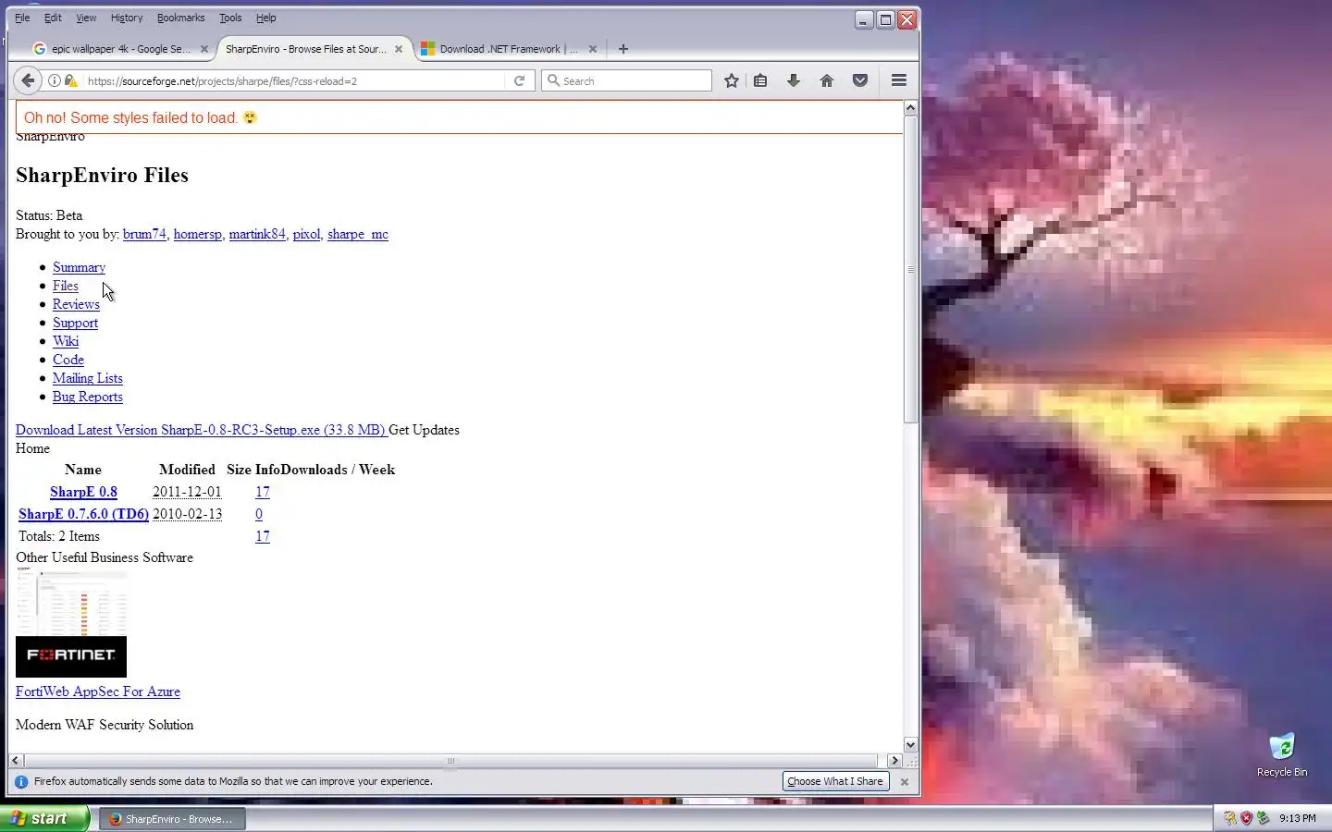Open the Firefox hamburger menu
1332x832 pixels.
pos(898,80)
